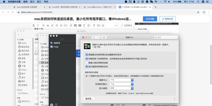The height and width of the screenshot is (106, 212).
Task: Click the plus icon in the dark app sidebar
Action: (51, 105)
